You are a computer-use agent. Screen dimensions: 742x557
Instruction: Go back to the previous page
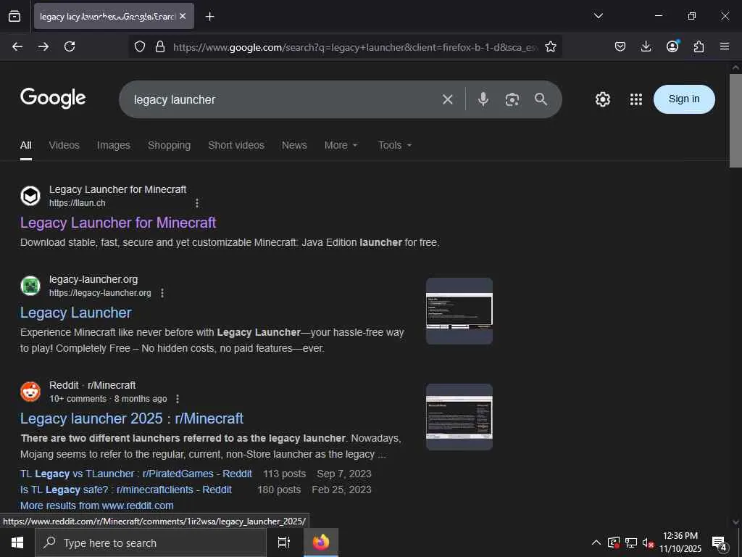(17, 46)
